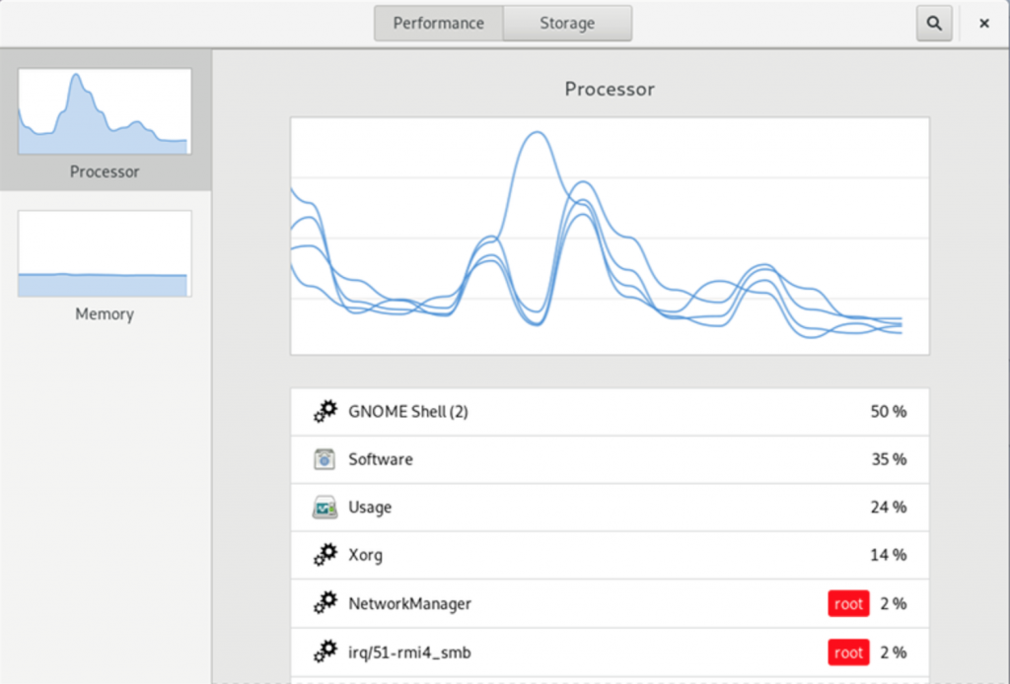Image resolution: width=1010 pixels, height=684 pixels.
Task: Click the 14 % value for Xorg
Action: click(x=889, y=555)
